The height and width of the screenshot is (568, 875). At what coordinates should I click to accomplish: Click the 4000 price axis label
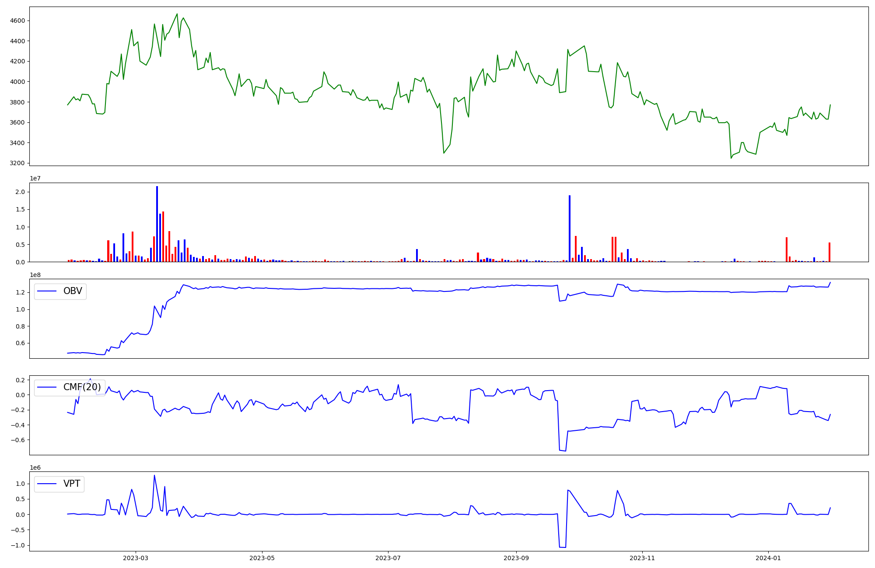click(x=17, y=82)
